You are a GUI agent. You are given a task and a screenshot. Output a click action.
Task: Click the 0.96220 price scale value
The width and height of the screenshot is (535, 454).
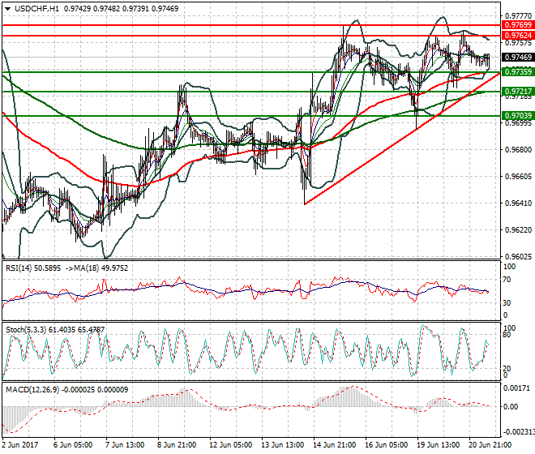[x=518, y=230]
